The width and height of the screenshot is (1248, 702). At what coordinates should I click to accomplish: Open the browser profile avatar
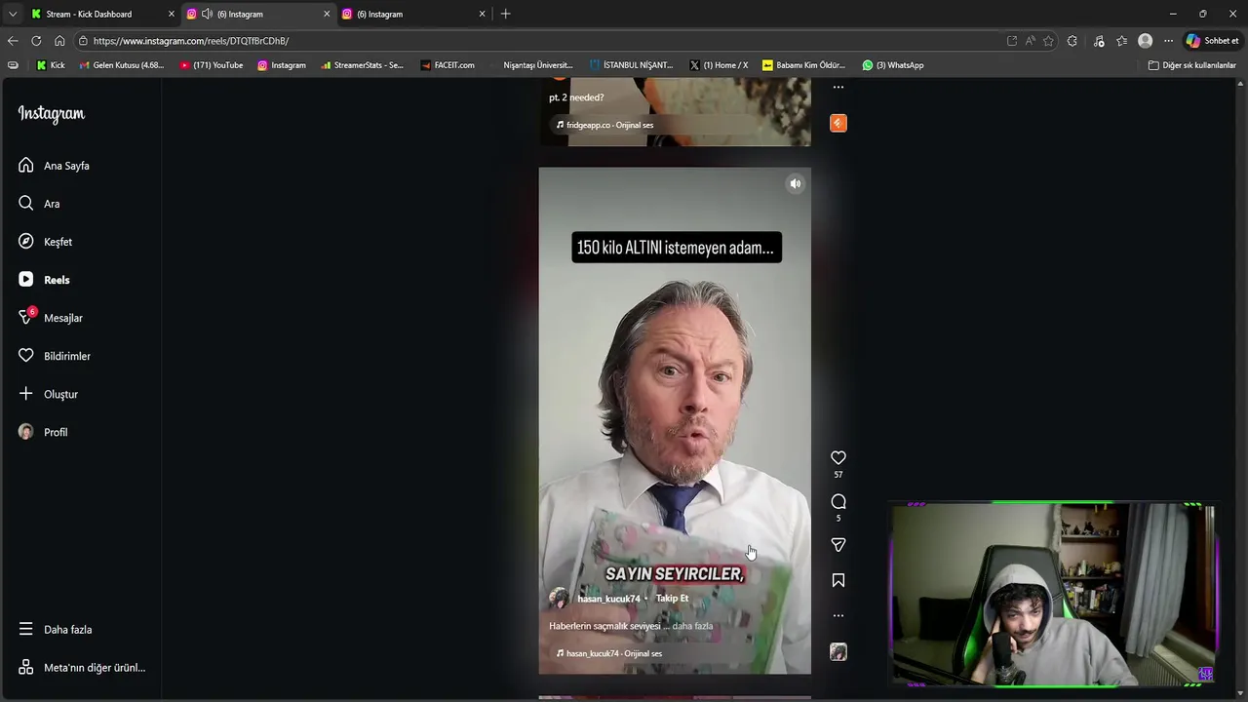click(x=1146, y=41)
